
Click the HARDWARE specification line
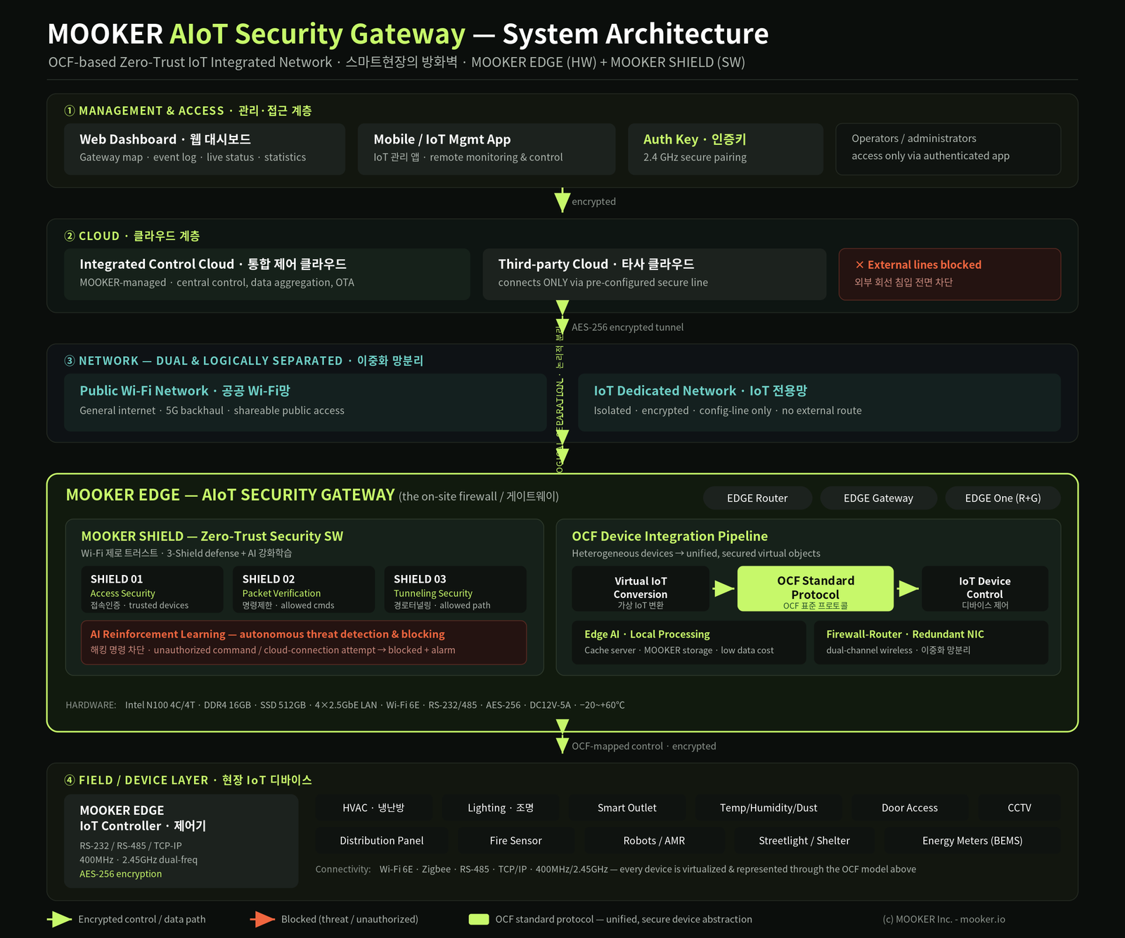pos(345,704)
